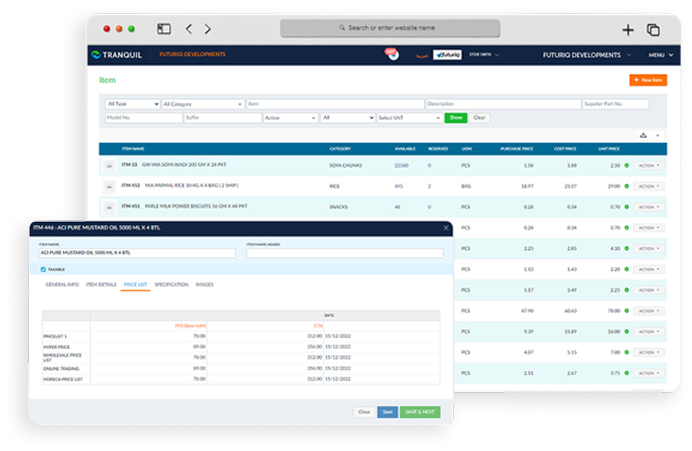Viewport: 692px width, 451px height.
Task: Click the Save & Next button
Action: pyautogui.click(x=420, y=412)
